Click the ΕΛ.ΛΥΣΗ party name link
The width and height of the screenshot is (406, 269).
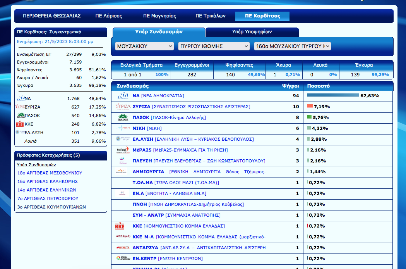(x=143, y=139)
